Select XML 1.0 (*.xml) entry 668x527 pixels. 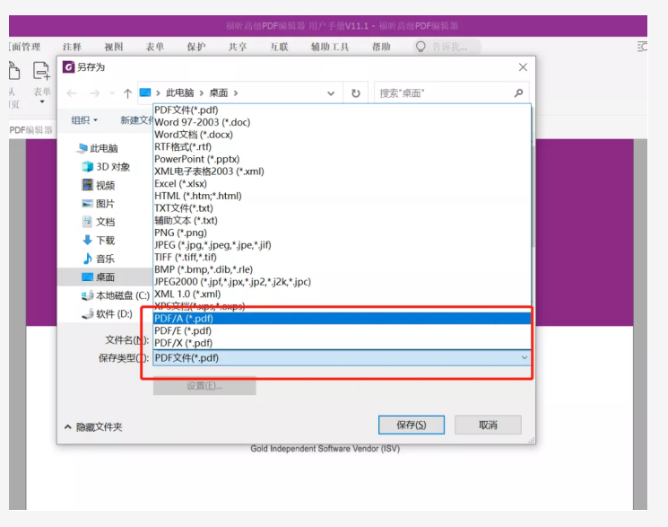[342, 294]
